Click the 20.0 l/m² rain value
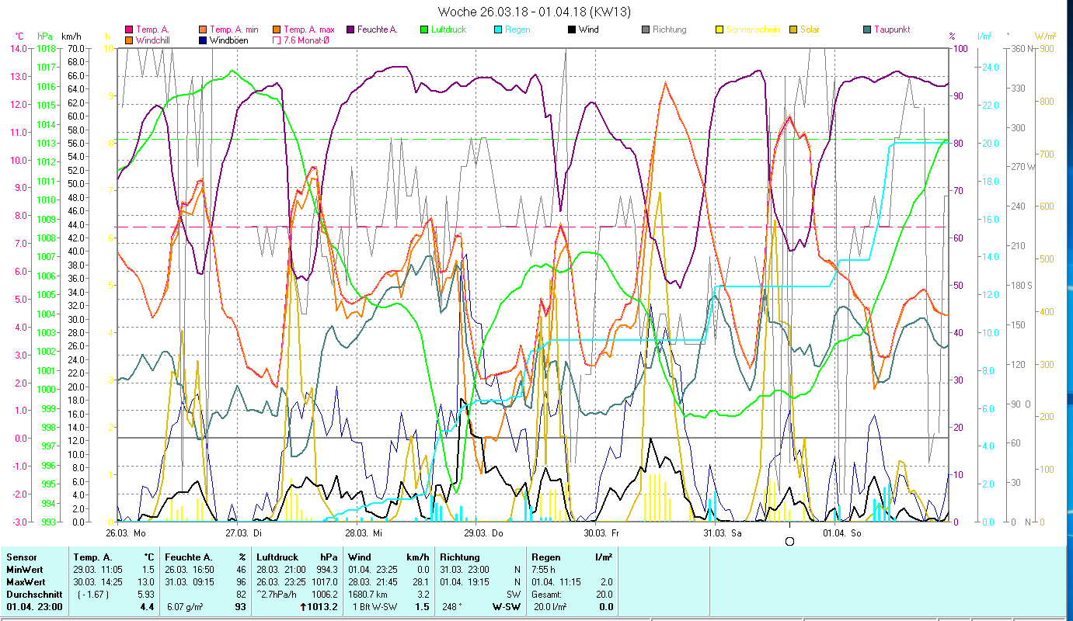Image resolution: width=1073 pixels, height=621 pixels. click(x=551, y=606)
